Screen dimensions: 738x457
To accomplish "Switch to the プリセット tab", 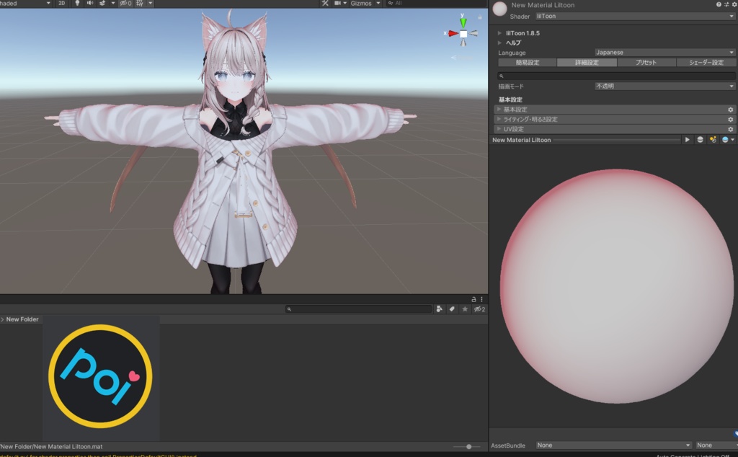I will pos(646,63).
